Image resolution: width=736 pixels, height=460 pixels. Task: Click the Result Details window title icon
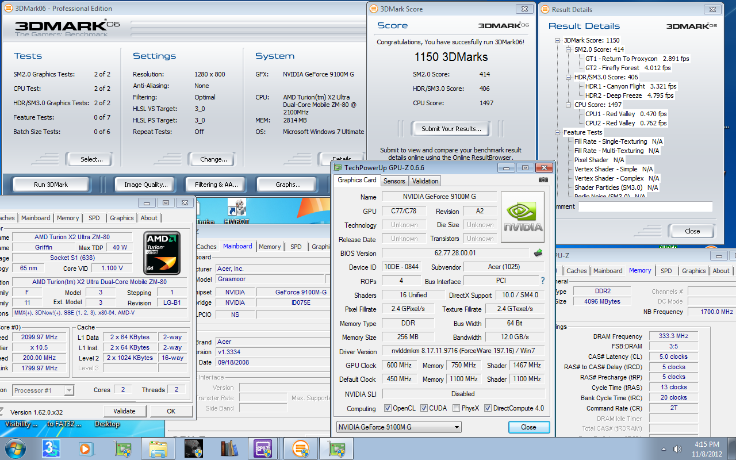coord(545,9)
